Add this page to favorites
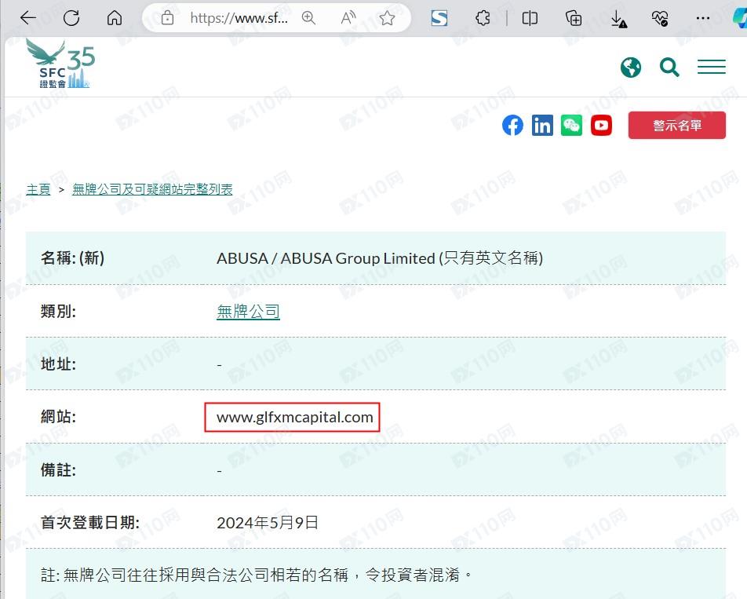This screenshot has height=599, width=747. pos(387,18)
